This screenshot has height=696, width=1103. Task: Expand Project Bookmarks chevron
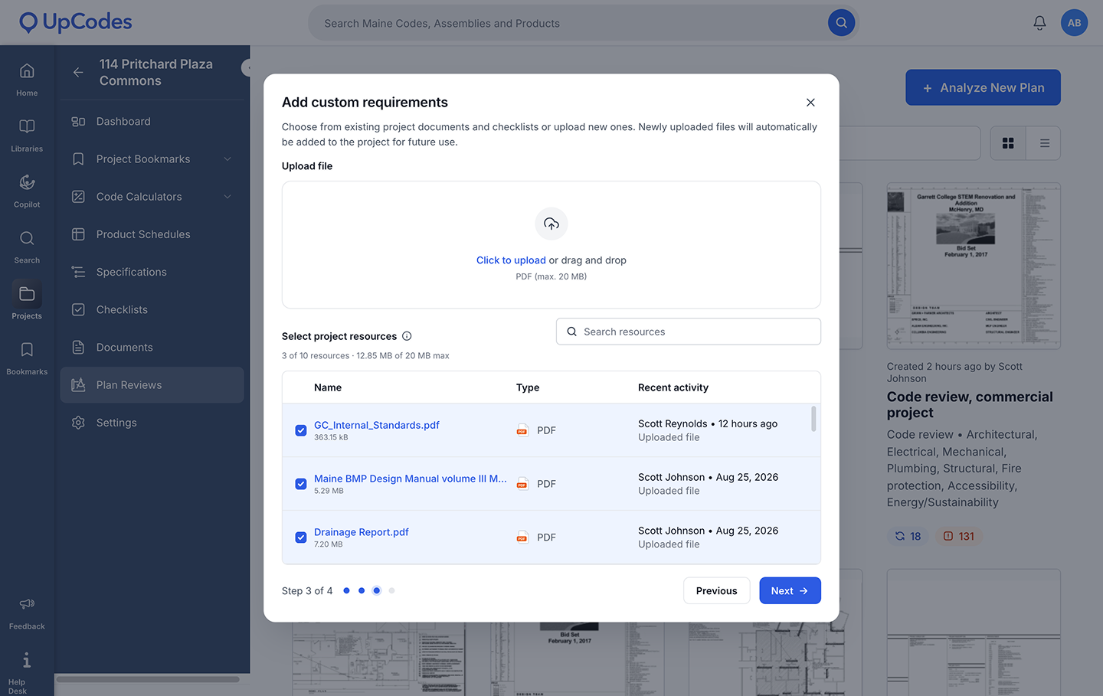(x=227, y=159)
